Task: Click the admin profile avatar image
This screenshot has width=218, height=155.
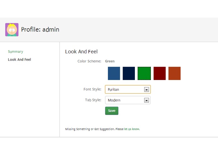Action: [12, 29]
